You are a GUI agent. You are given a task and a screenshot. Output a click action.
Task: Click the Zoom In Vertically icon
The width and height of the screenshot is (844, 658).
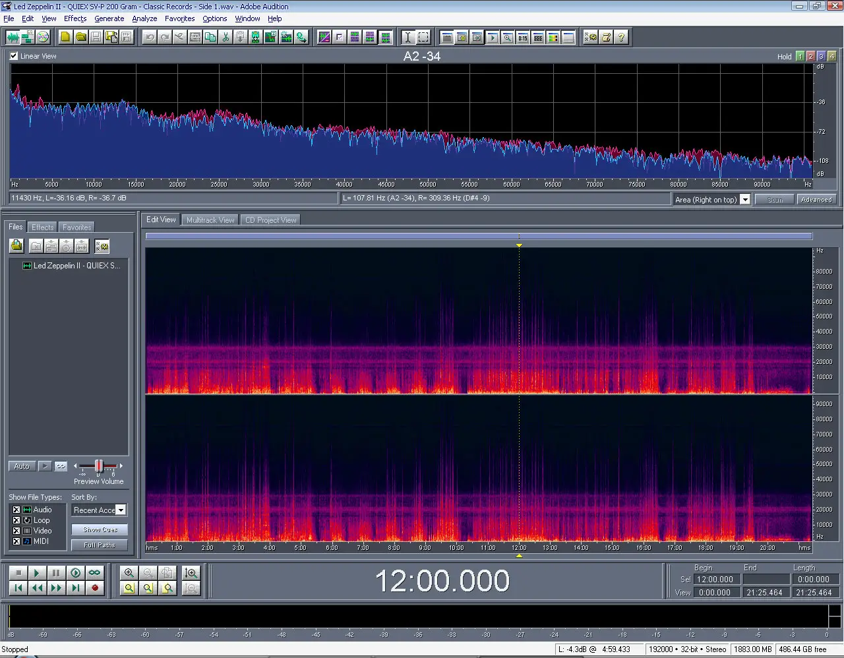click(191, 573)
